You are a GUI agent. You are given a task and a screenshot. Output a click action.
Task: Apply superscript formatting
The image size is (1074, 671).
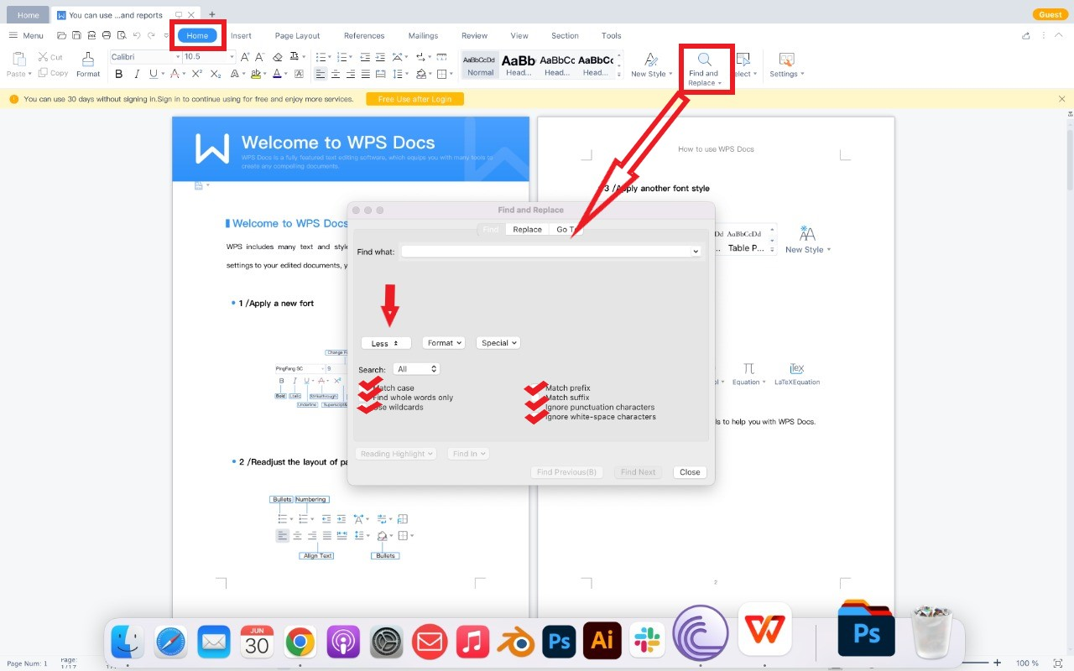(197, 74)
